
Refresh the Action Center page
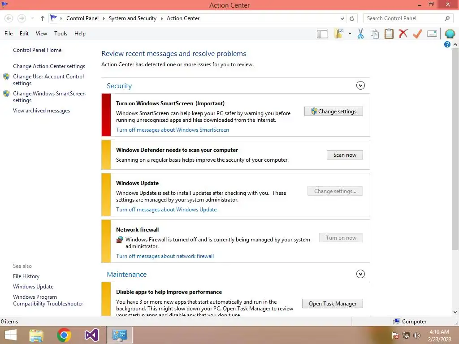(x=352, y=18)
